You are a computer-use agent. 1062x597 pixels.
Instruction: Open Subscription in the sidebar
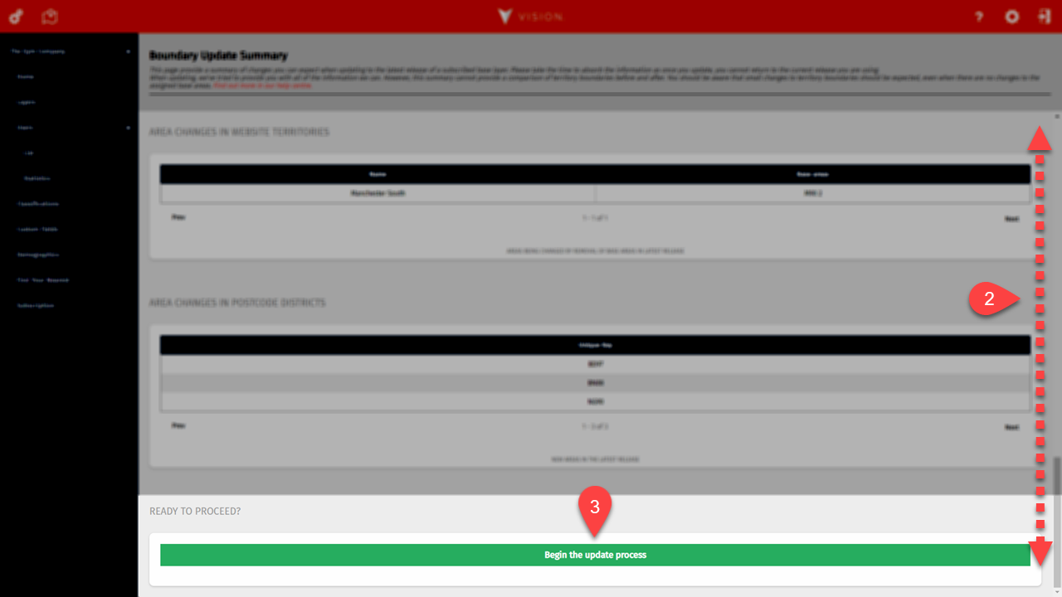point(36,305)
